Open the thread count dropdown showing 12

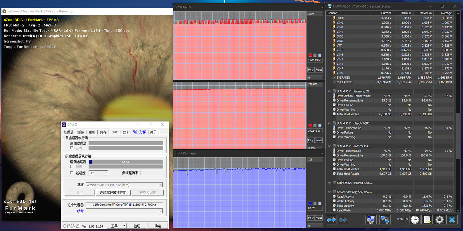coord(98,173)
